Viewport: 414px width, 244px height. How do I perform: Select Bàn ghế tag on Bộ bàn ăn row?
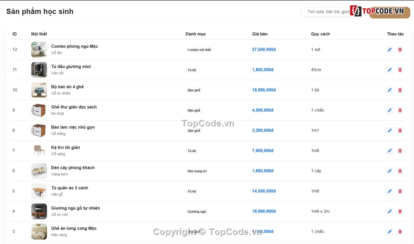(194, 90)
